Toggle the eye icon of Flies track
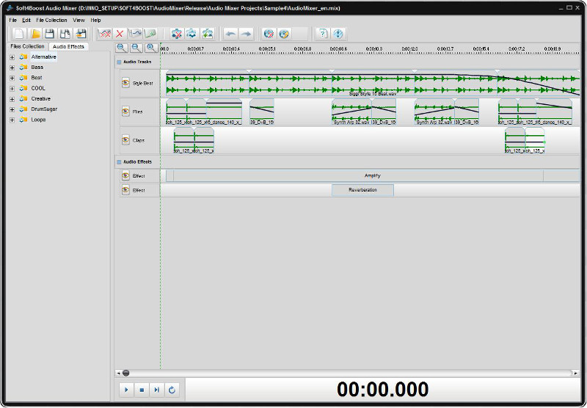Screen dimensions: 587x408 125,112
